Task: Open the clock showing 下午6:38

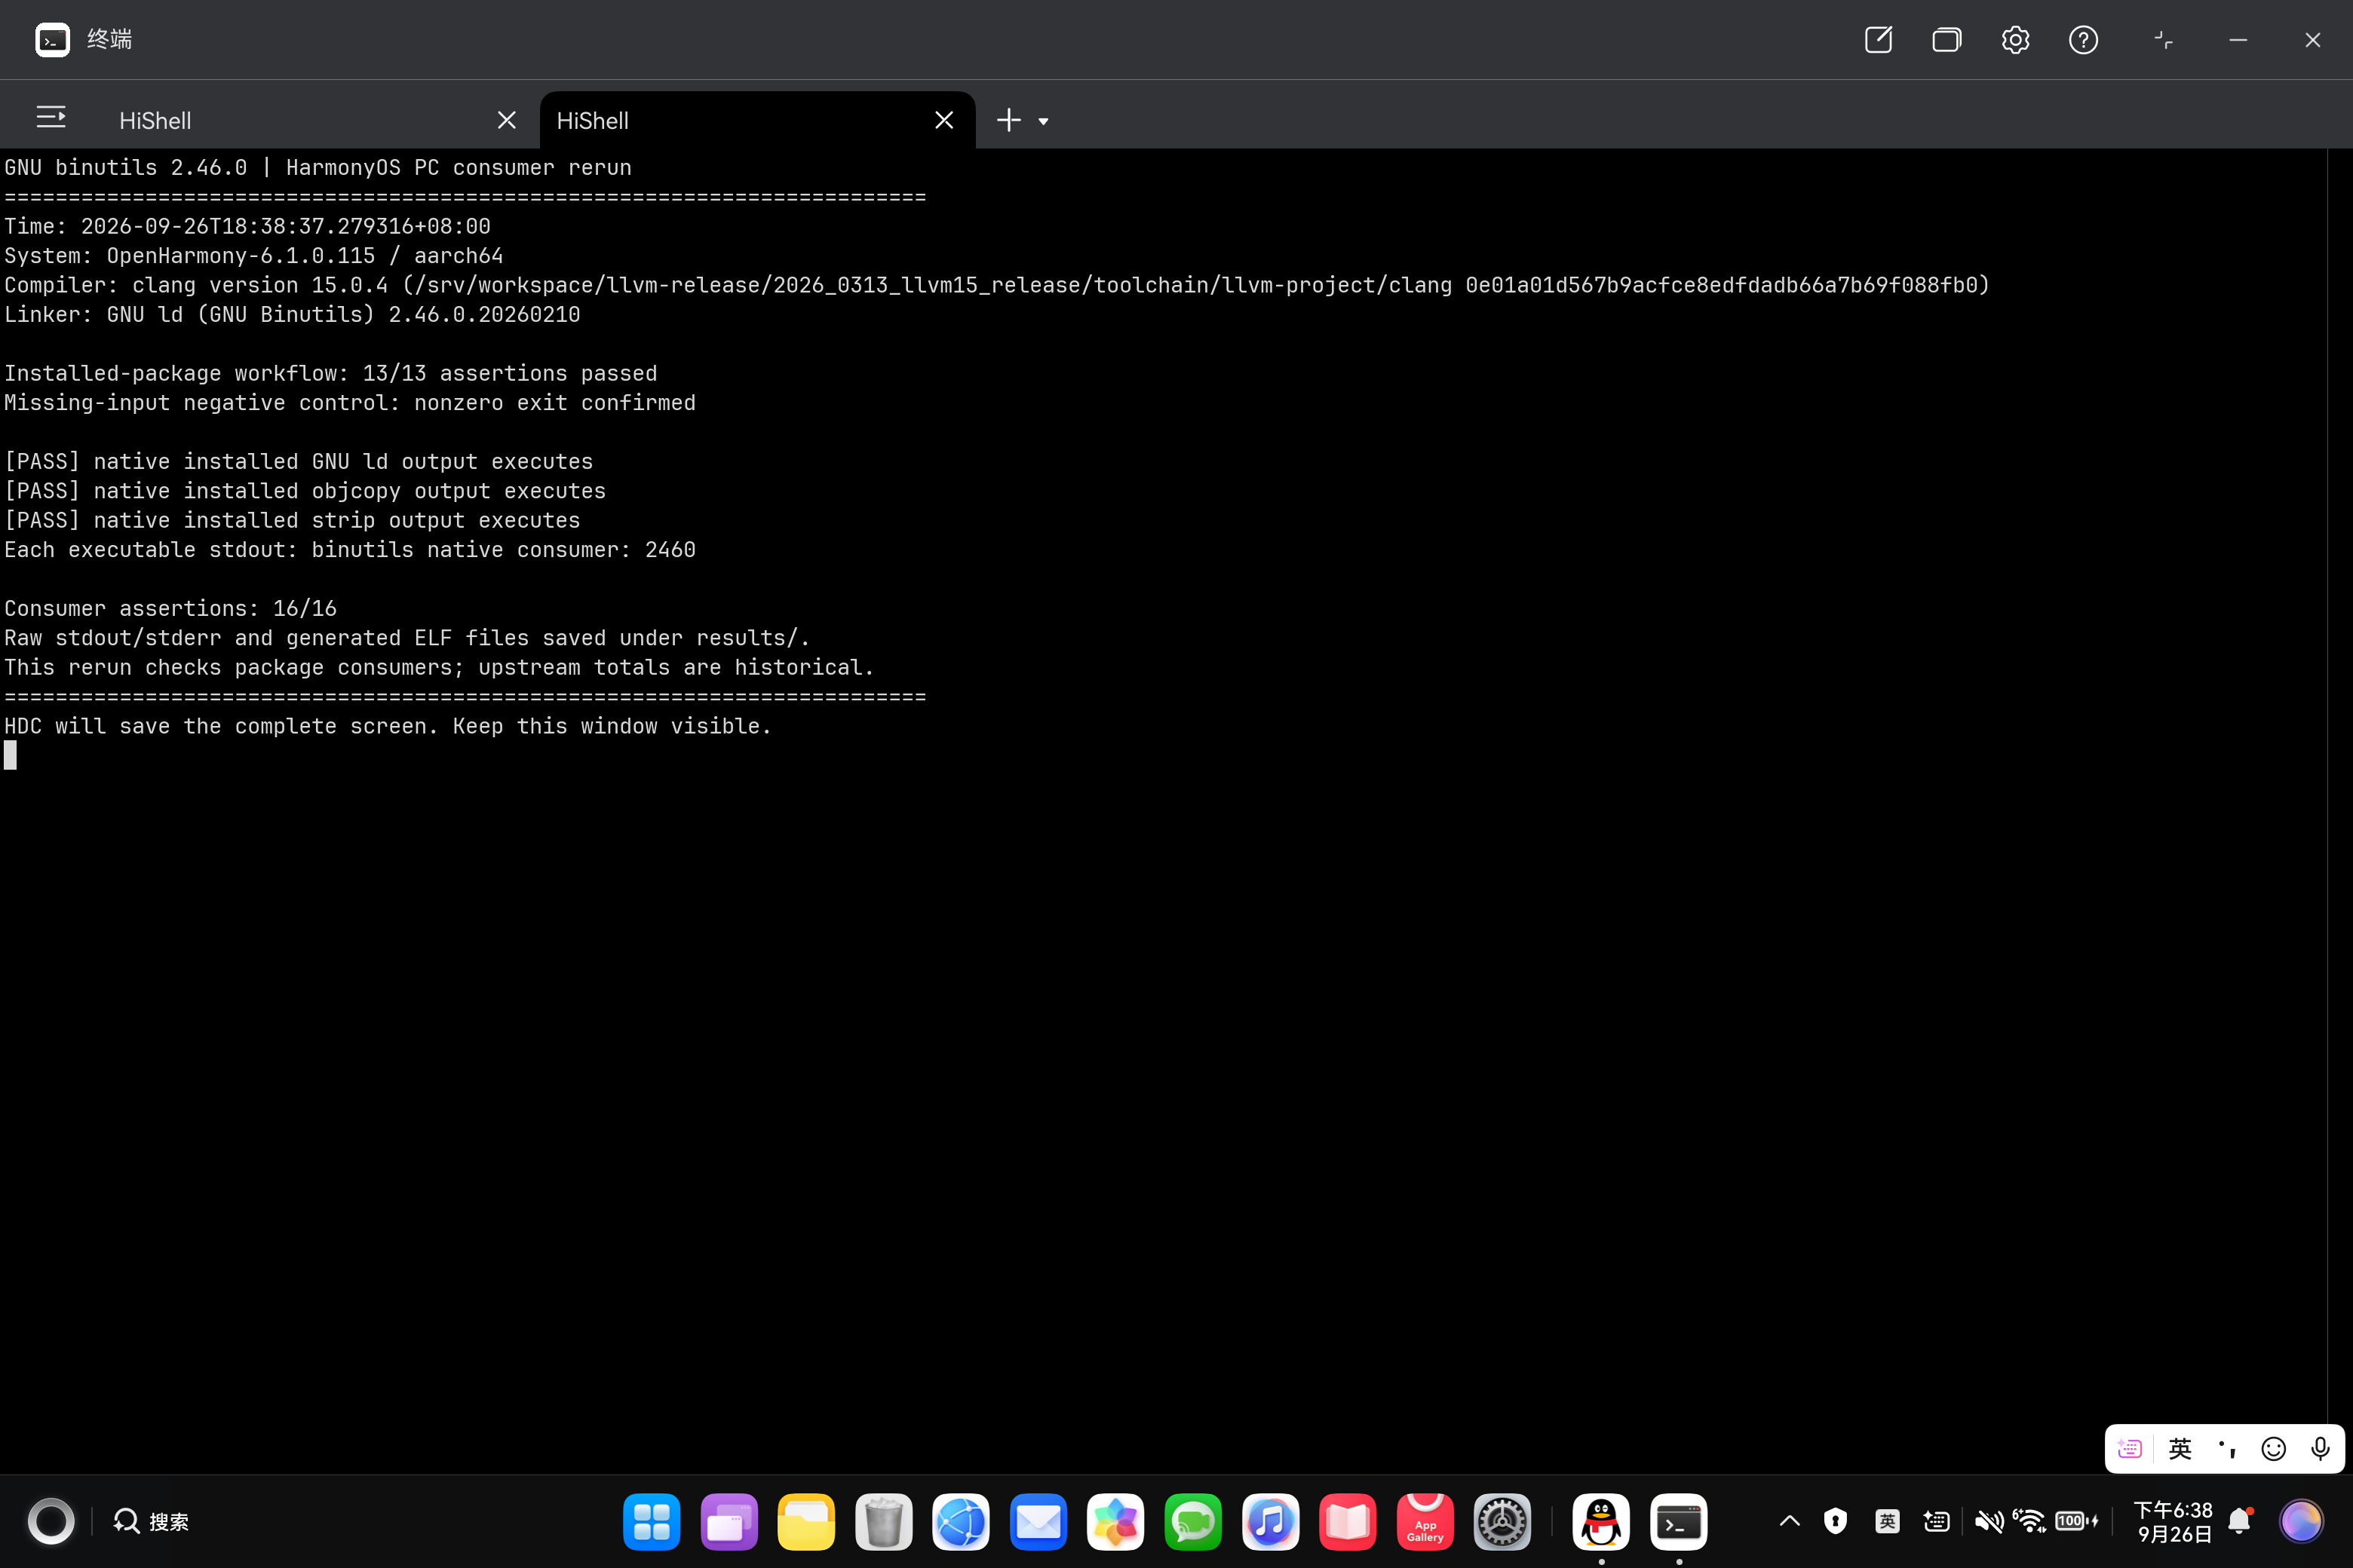Action: pyautogui.click(x=2173, y=1521)
